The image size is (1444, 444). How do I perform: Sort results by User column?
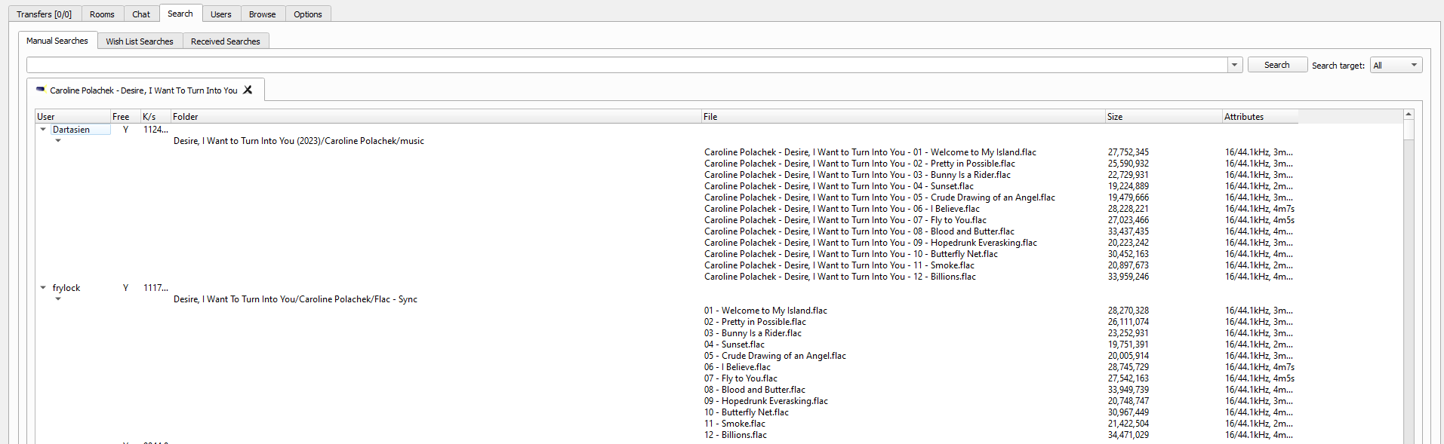pos(72,117)
